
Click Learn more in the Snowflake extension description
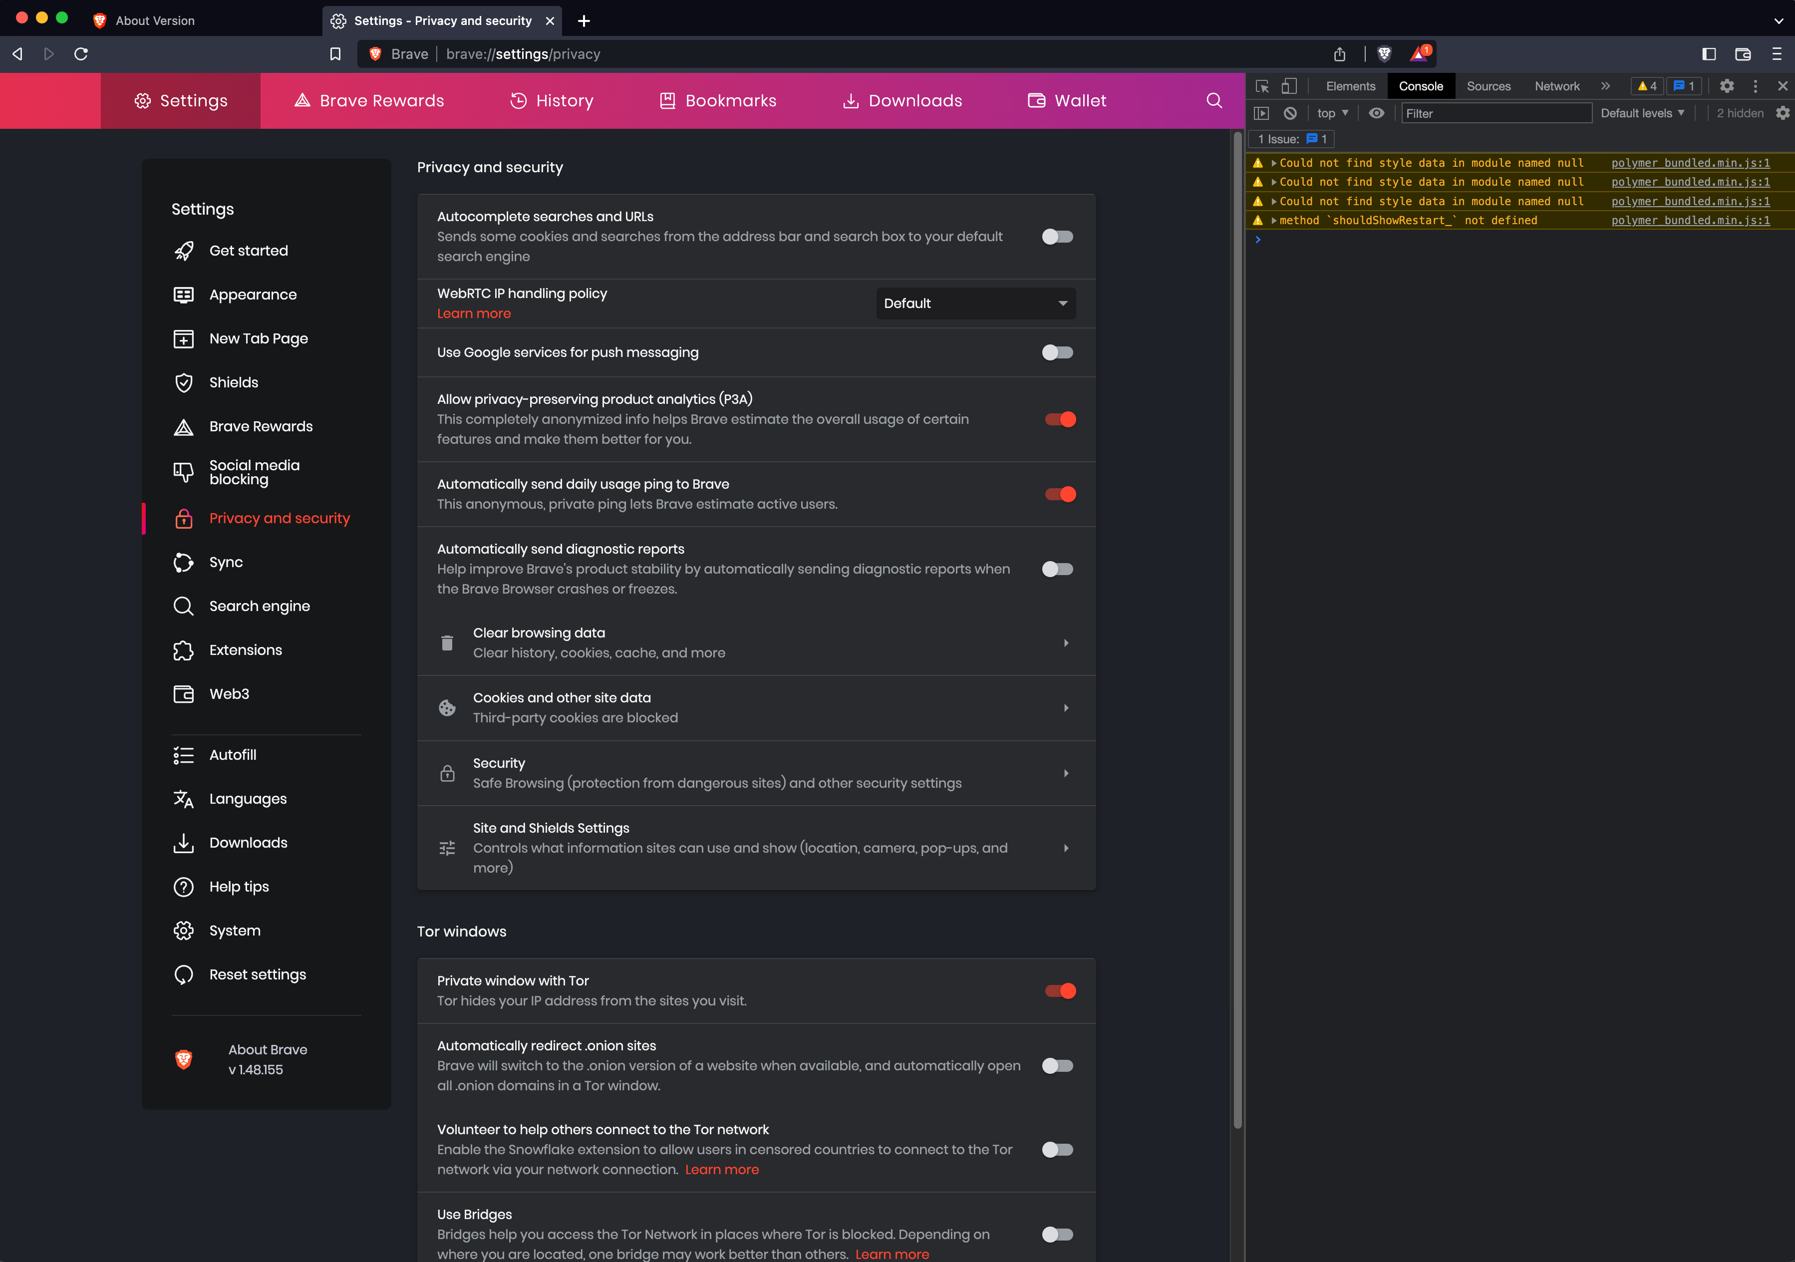click(x=721, y=1169)
